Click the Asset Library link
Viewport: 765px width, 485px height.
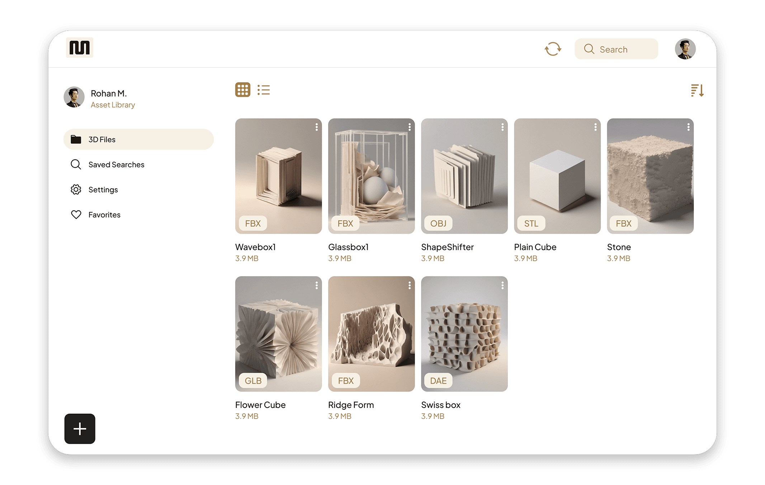pos(113,105)
